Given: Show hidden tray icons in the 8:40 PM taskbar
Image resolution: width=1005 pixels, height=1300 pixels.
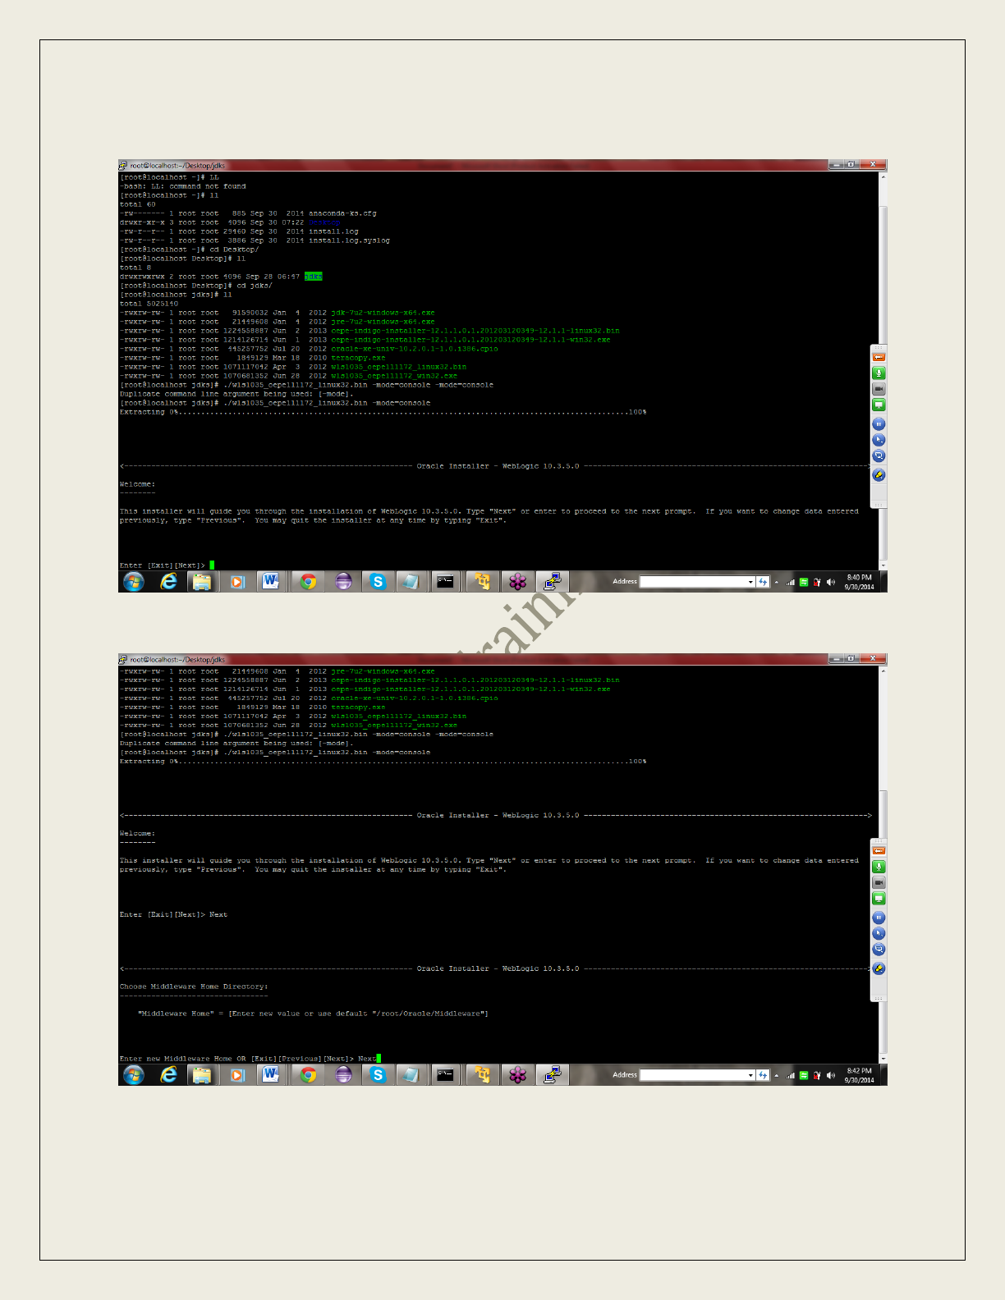Looking at the screenshot, I should point(777,582).
